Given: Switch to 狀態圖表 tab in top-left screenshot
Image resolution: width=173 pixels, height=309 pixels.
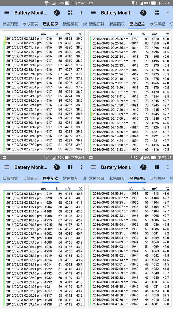Looking at the screenshot, I should tap(30, 24).
